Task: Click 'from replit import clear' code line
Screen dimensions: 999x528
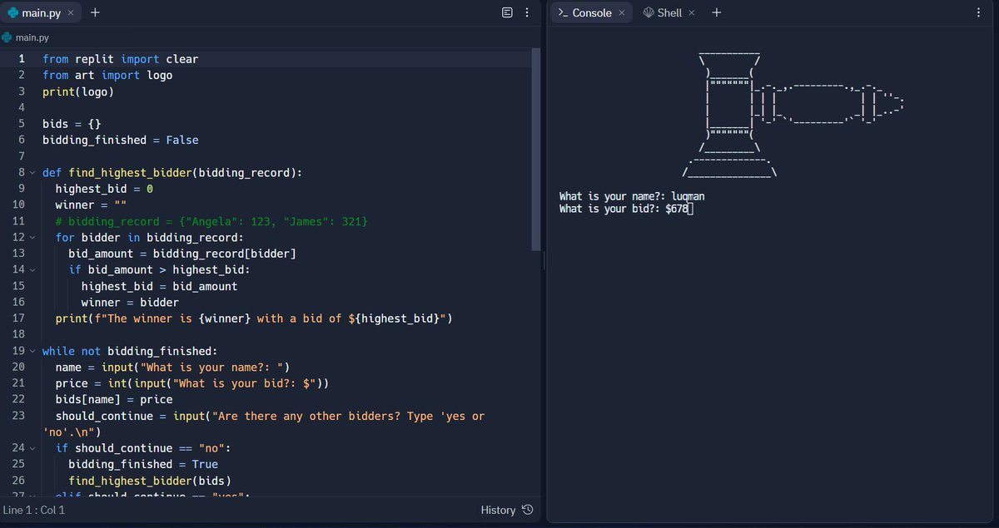Action: pyautogui.click(x=120, y=59)
